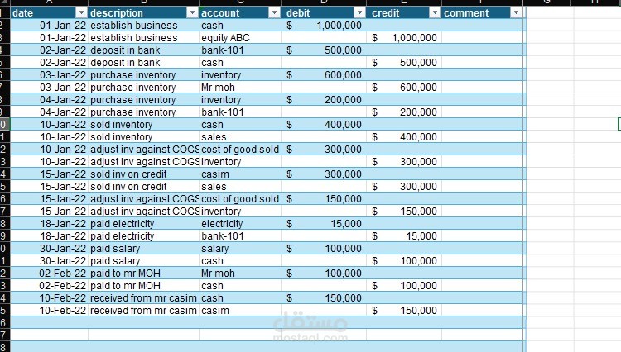Image resolution: width=621 pixels, height=352 pixels.
Task: Select the debit cell showing 1,000,000
Action: point(324,26)
